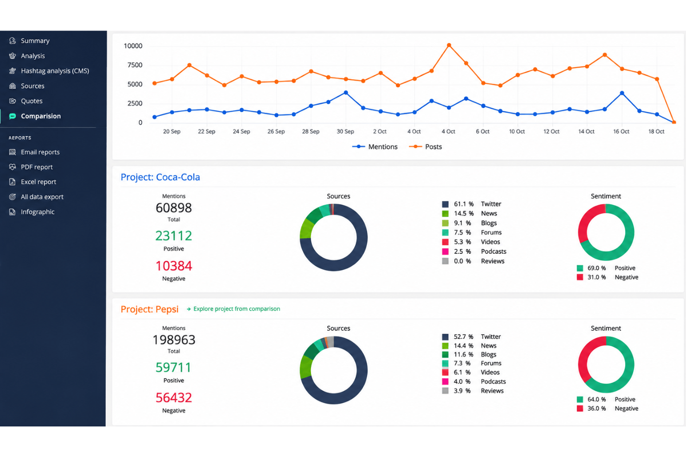Click the Pepsi Sentiment donut chart
686x457 pixels.
[606, 365]
